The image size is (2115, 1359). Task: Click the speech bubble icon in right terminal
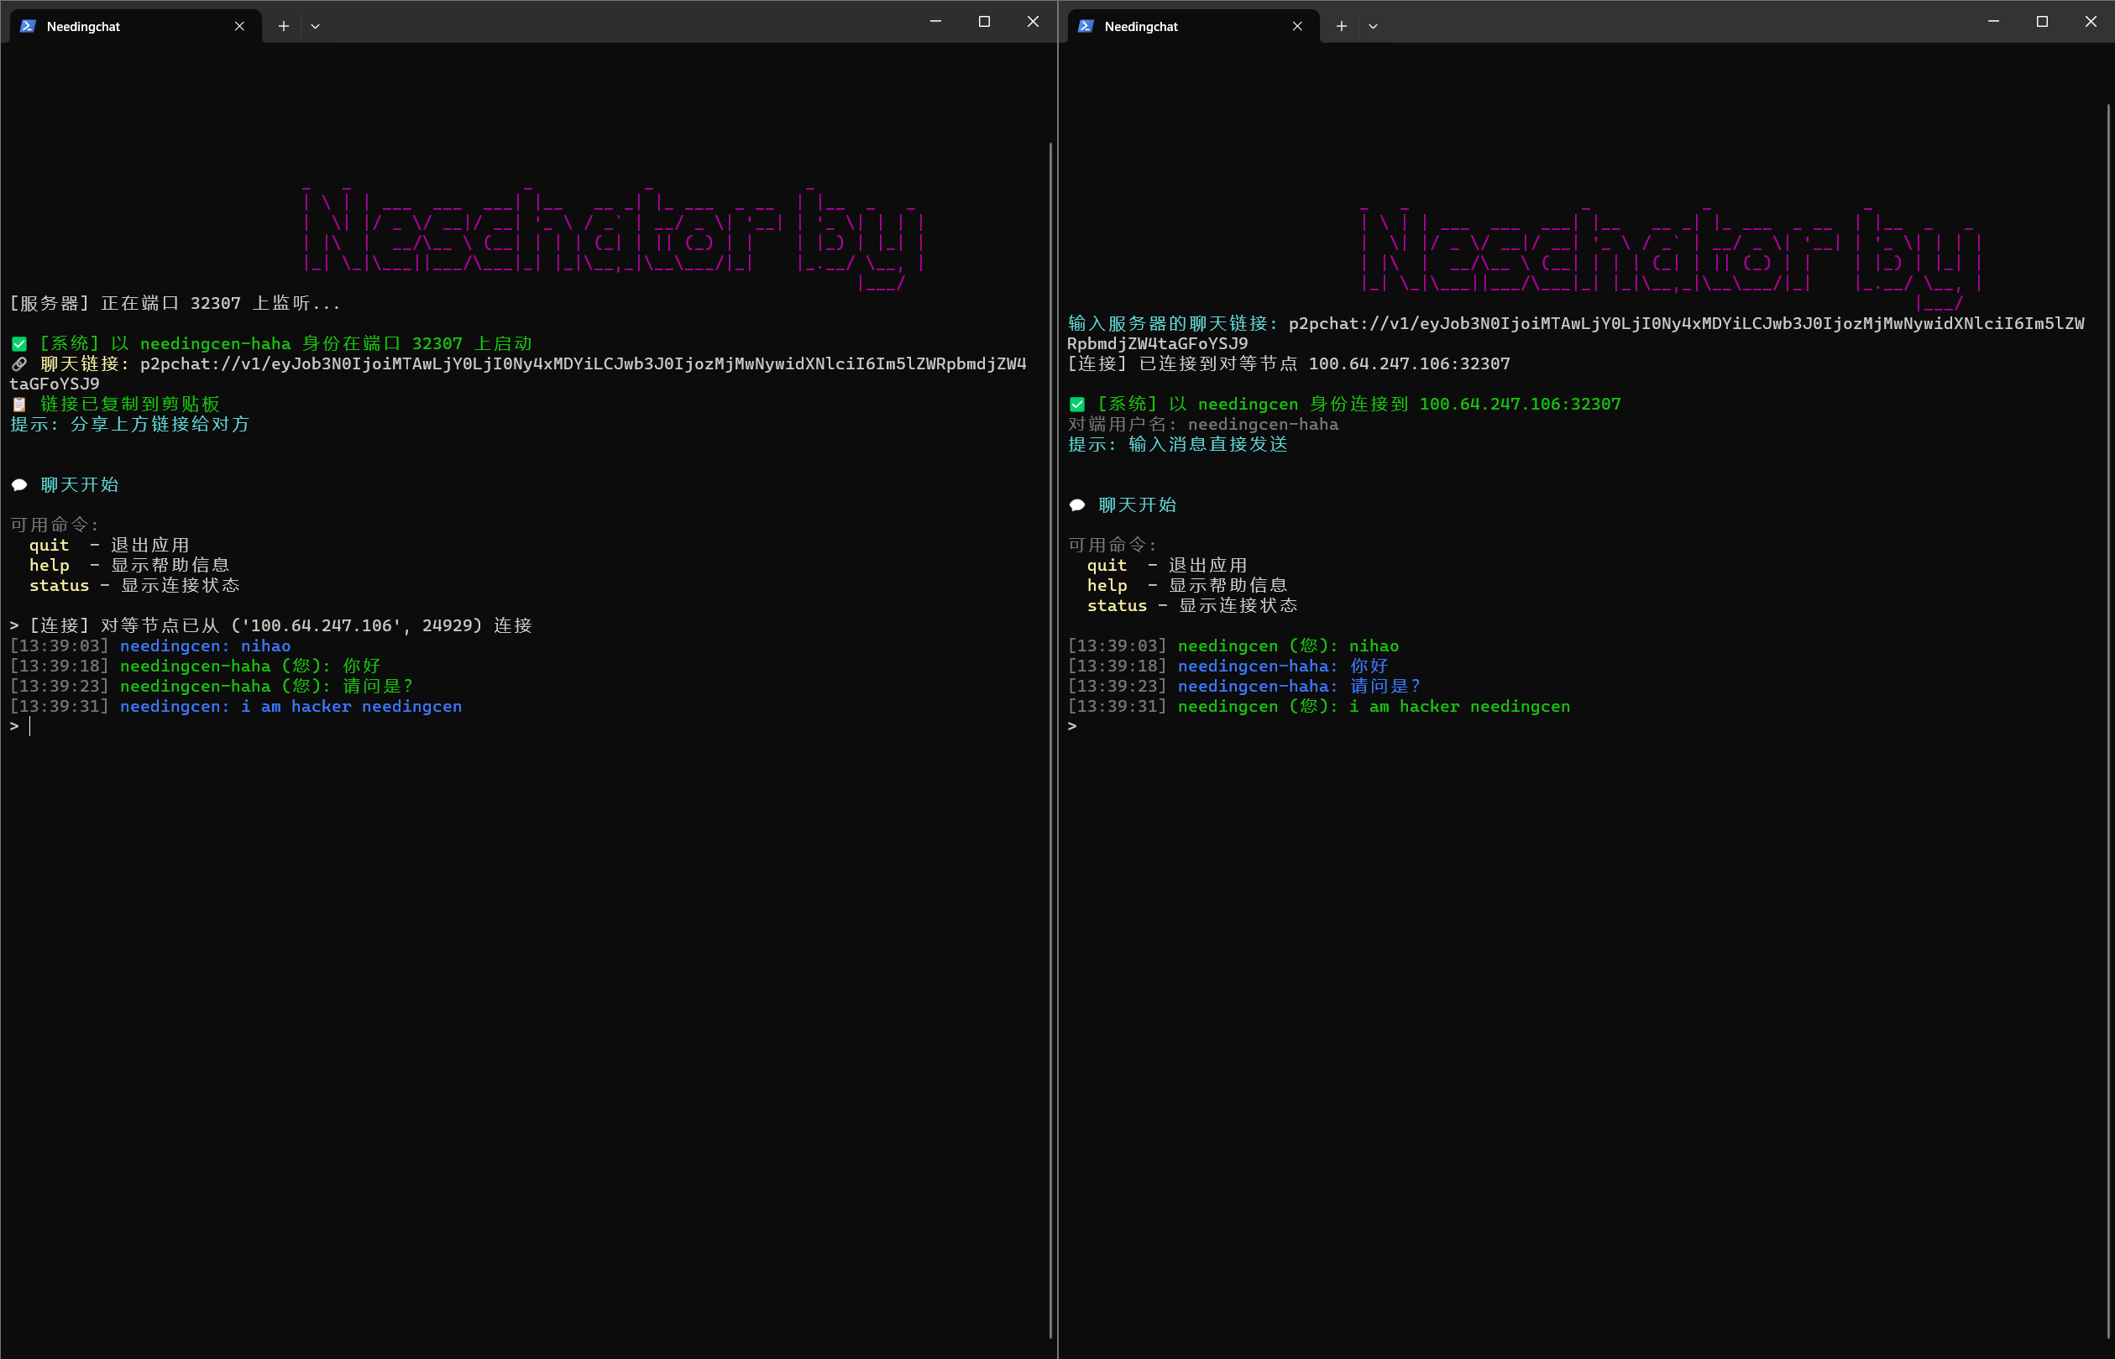click(1077, 505)
